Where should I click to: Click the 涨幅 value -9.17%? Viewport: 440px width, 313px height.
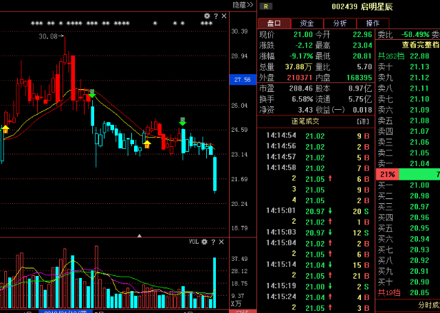coord(302,56)
